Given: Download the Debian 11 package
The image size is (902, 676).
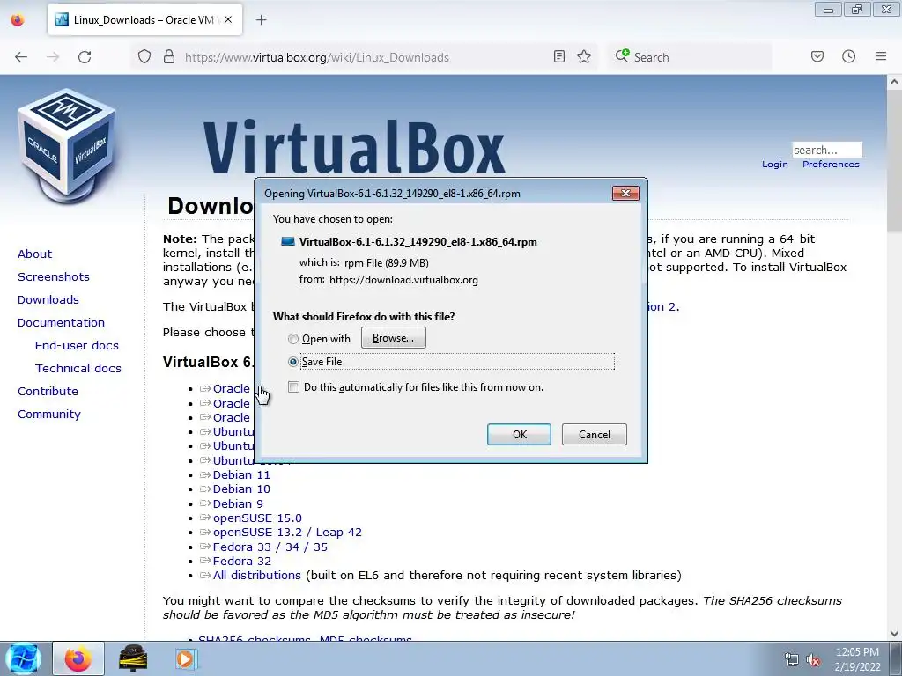Looking at the screenshot, I should pyautogui.click(x=241, y=474).
